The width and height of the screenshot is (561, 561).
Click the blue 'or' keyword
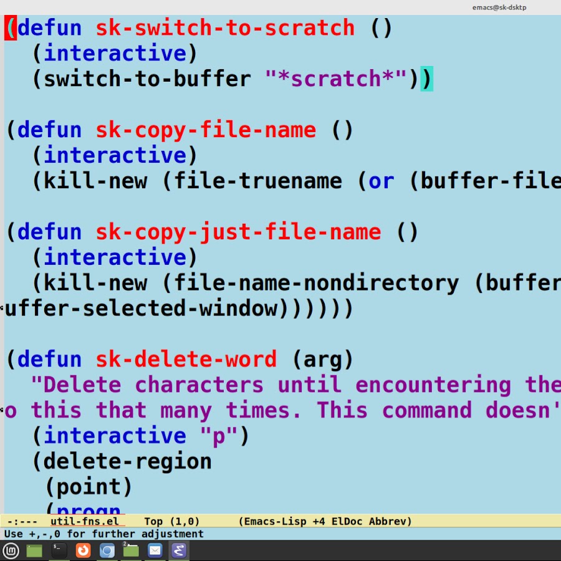click(381, 182)
